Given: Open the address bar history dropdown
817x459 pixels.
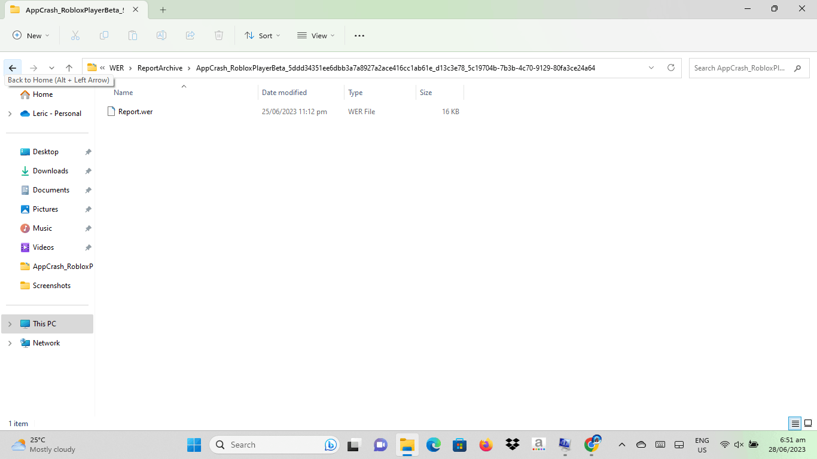Looking at the screenshot, I should tap(651, 68).
